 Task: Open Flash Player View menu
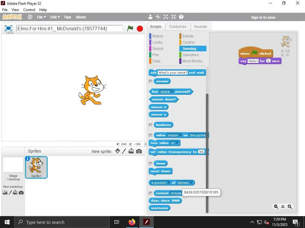coord(15,10)
